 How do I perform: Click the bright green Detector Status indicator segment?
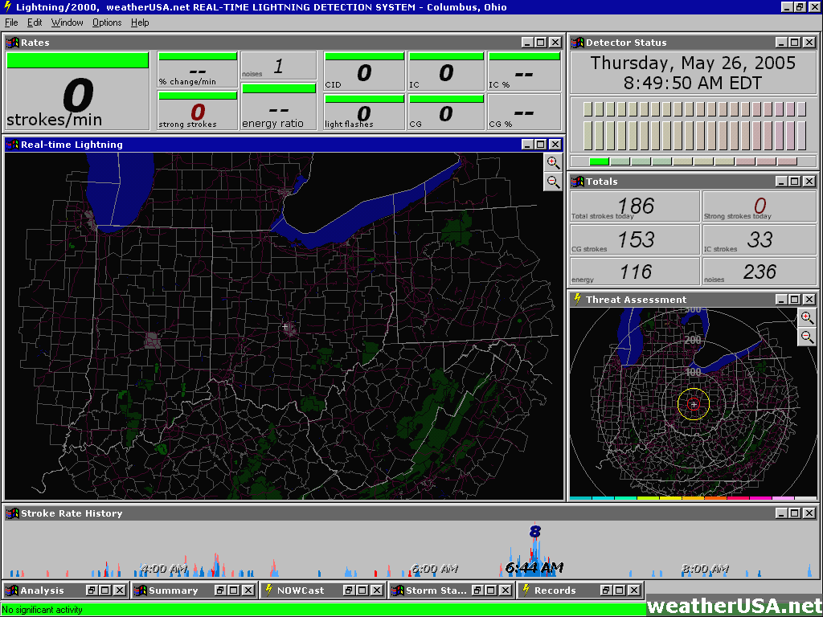tap(599, 161)
